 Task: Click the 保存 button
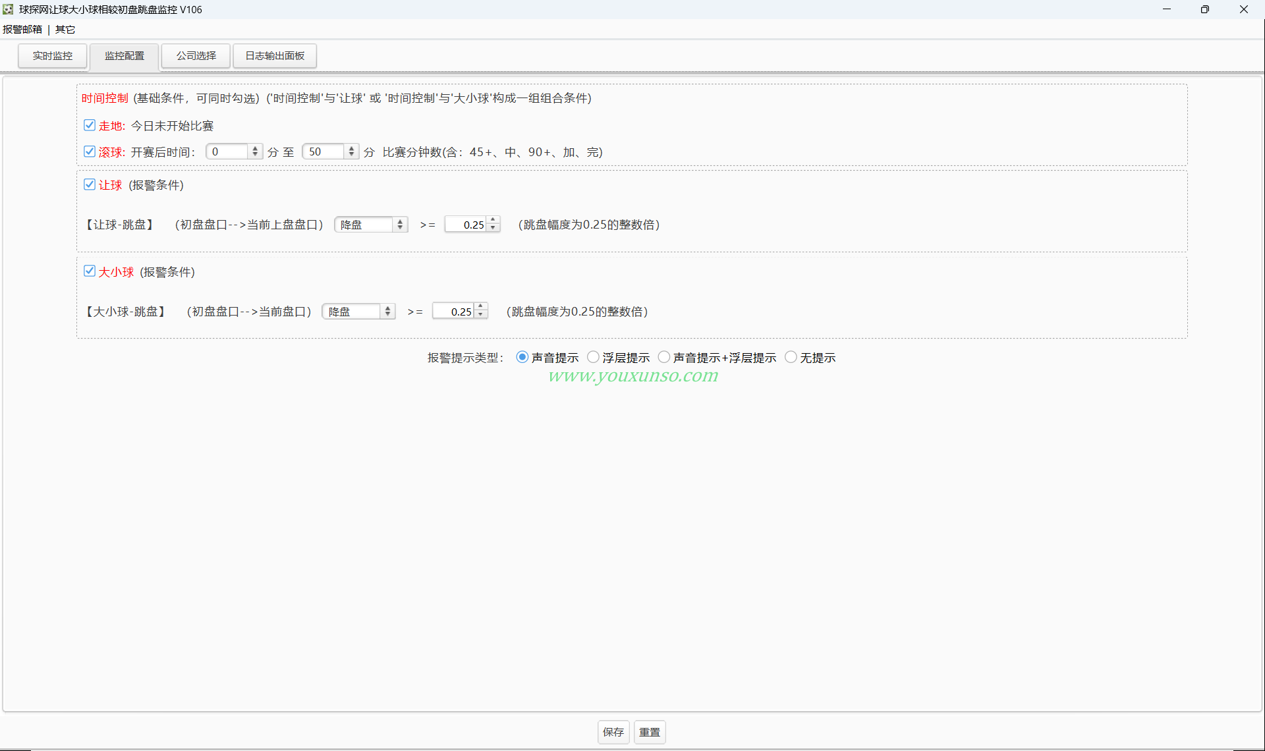613,732
